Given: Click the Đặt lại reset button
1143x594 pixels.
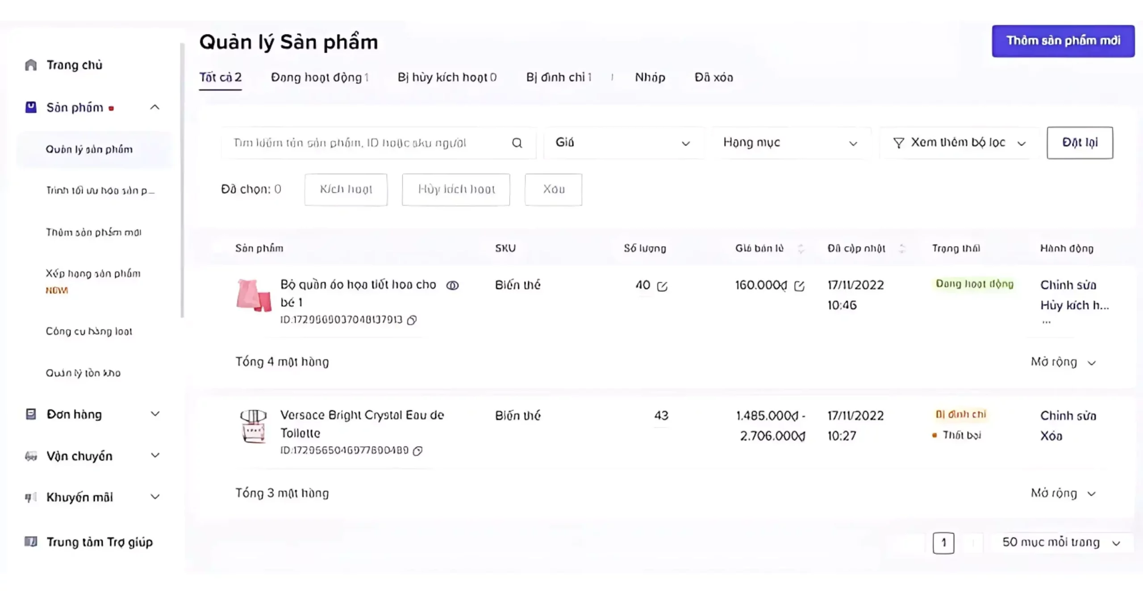Looking at the screenshot, I should tap(1079, 143).
